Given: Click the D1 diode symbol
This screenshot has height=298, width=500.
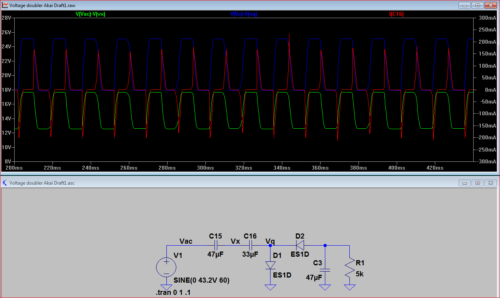Looking at the screenshot, I should [270, 265].
